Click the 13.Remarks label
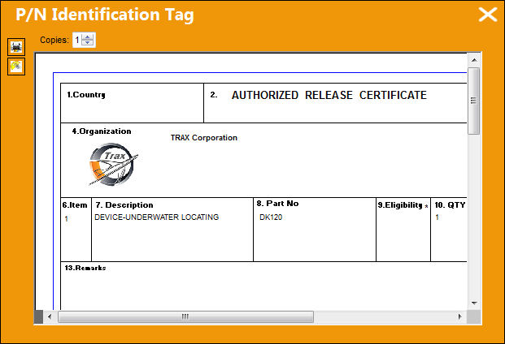 click(85, 268)
